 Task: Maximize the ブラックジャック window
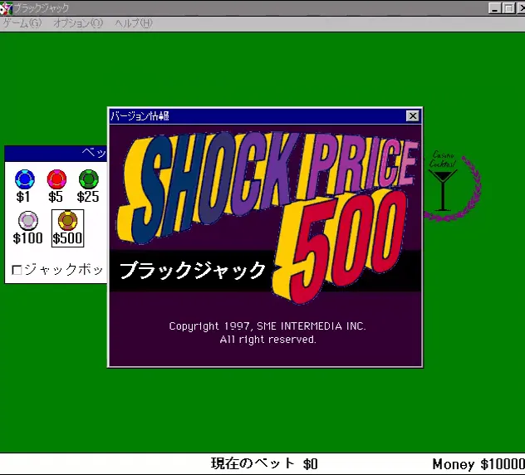click(508, 8)
